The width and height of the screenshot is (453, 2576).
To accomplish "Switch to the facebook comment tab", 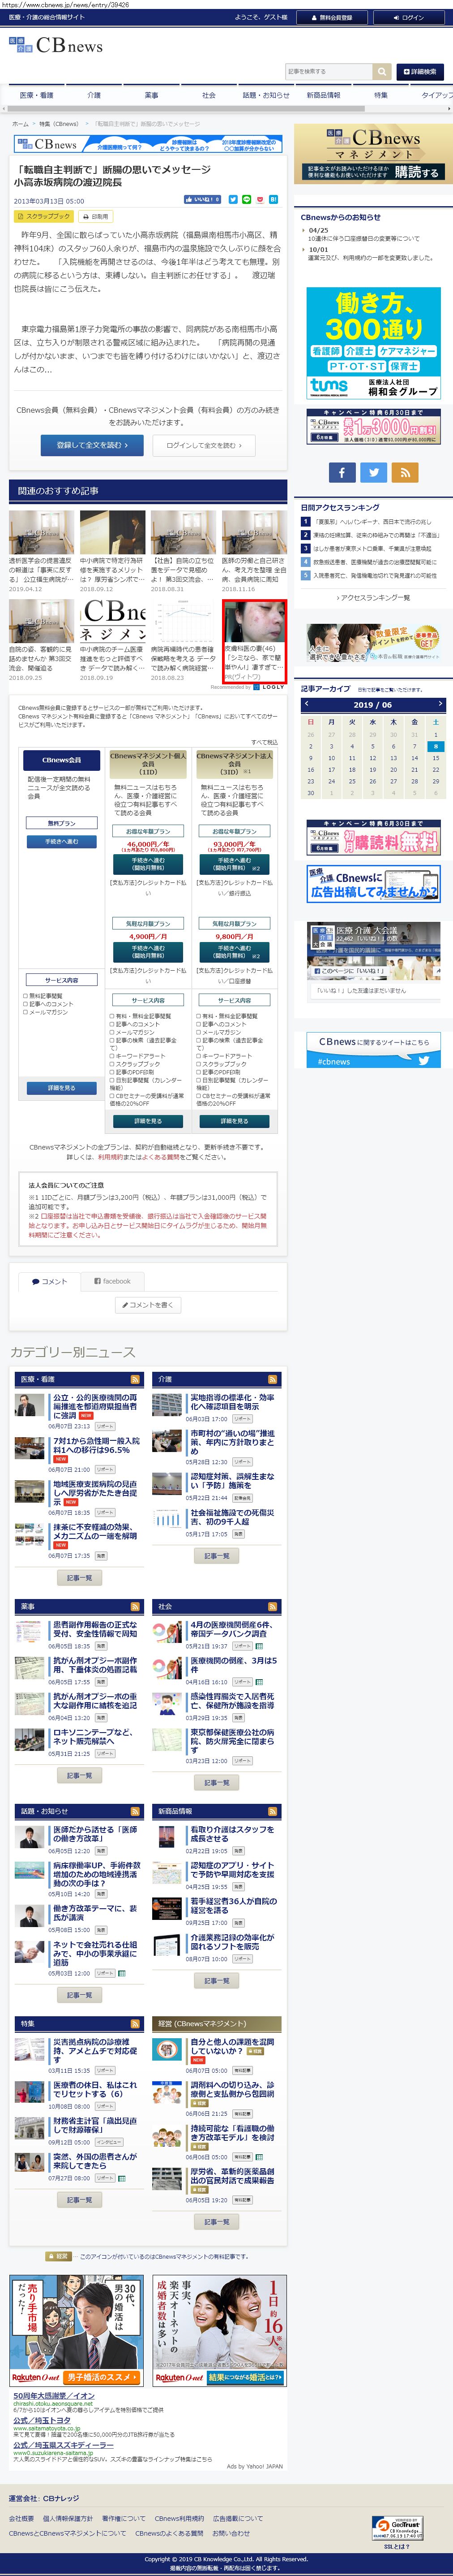I will pos(113,1280).
